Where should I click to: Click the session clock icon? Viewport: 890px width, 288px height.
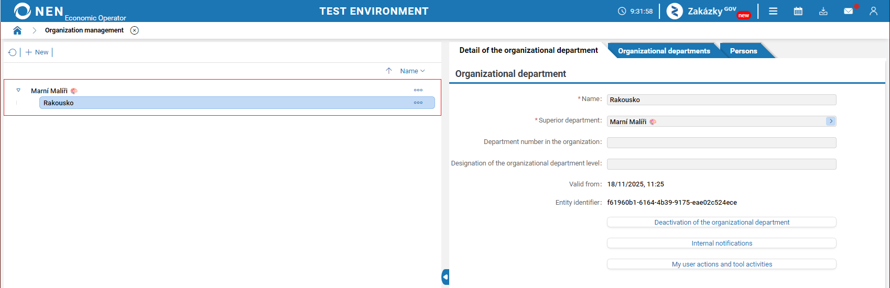pos(622,11)
